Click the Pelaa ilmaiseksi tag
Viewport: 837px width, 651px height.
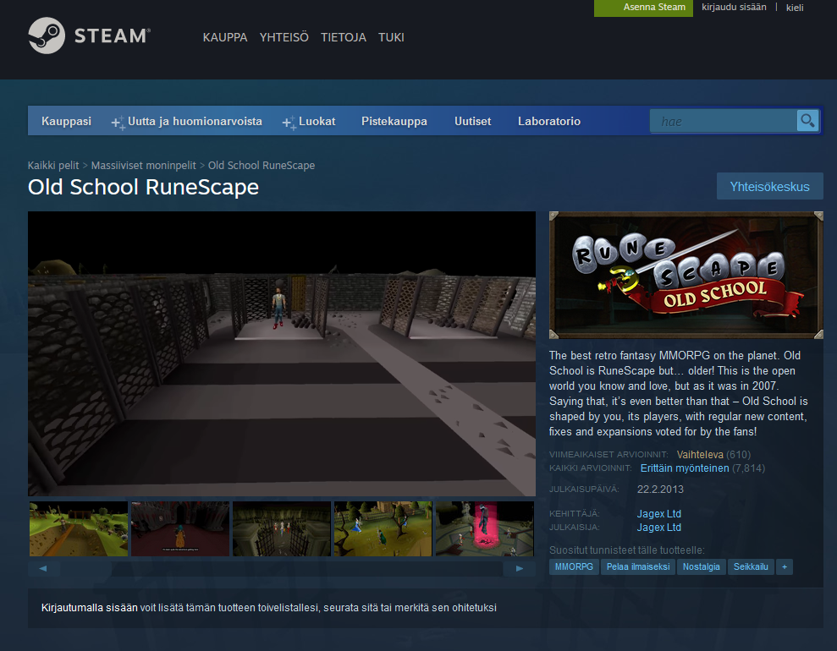(x=638, y=566)
